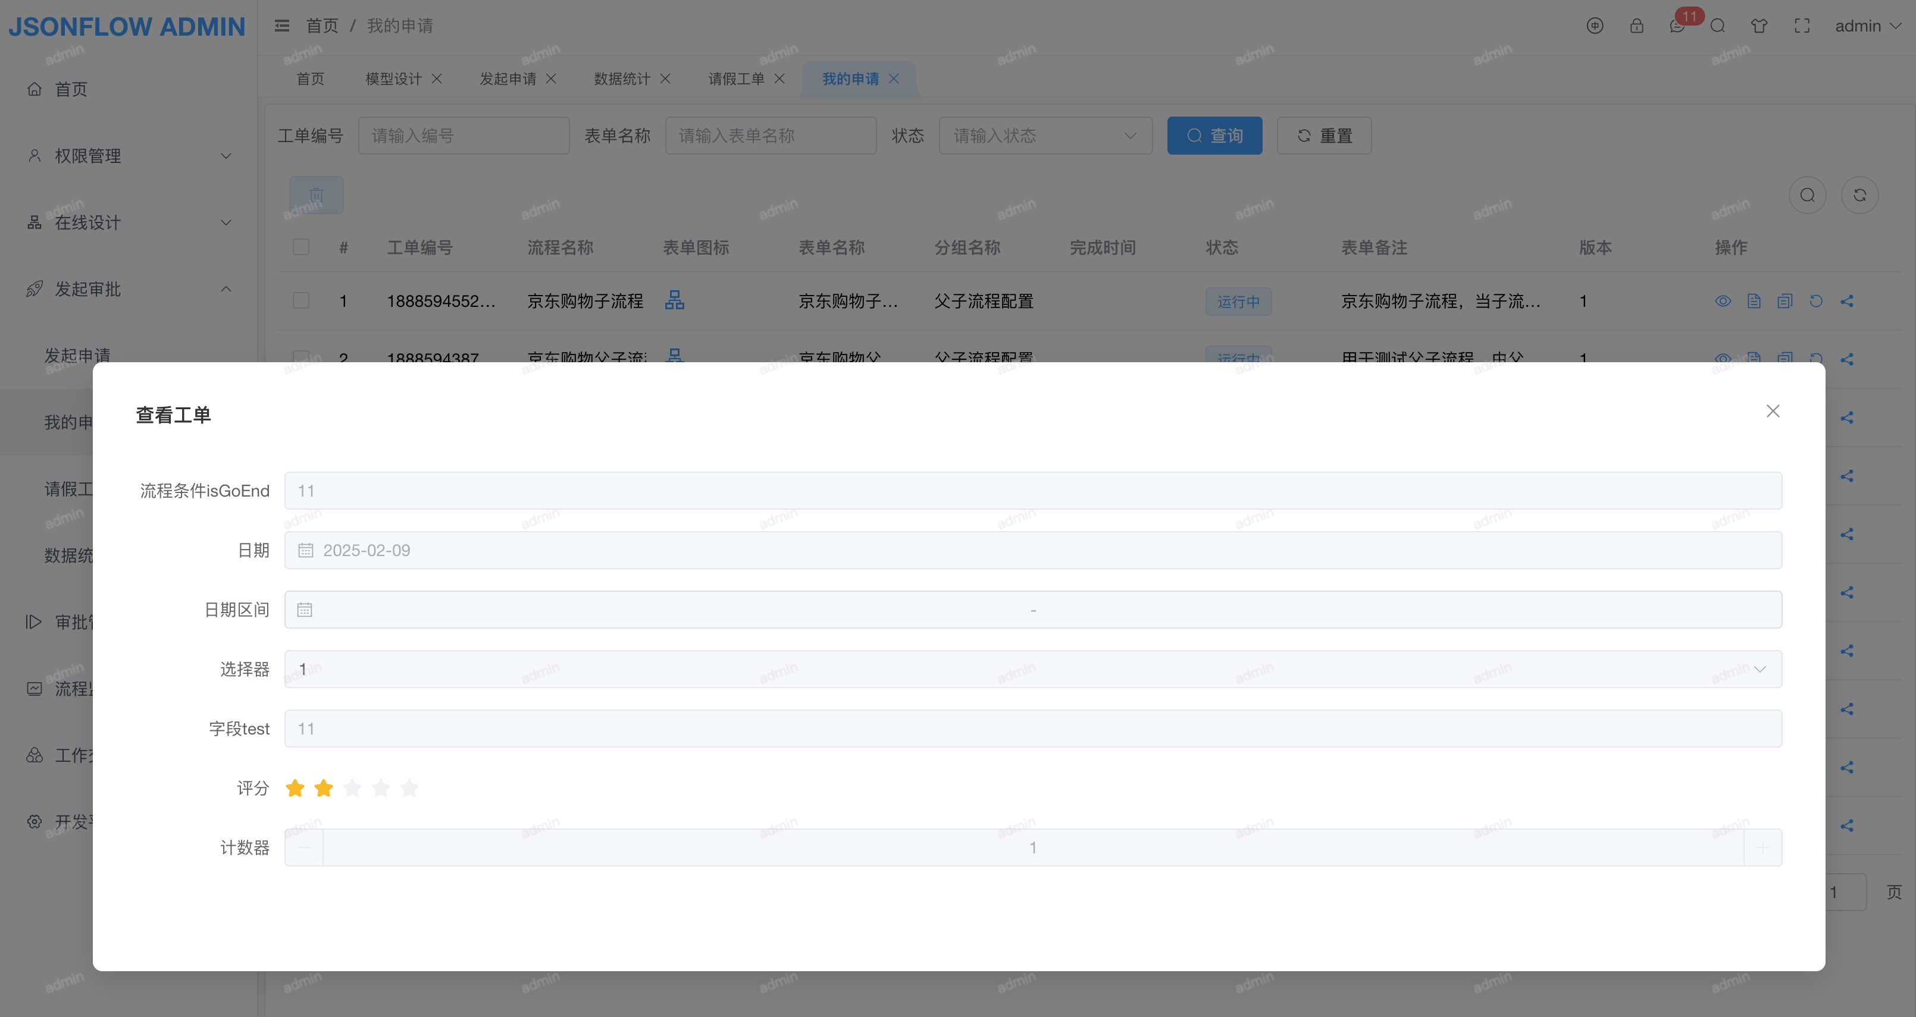Viewport: 1916px width, 1017px height.
Task: Toggle fullscreen mode icon
Action: tap(1802, 26)
